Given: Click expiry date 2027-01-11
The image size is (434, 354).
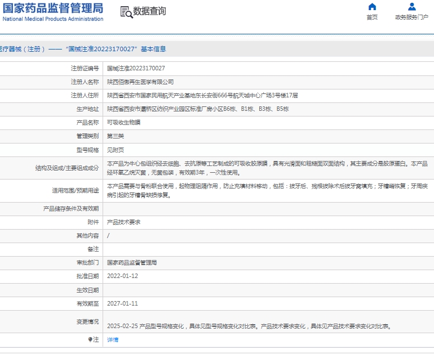Looking at the screenshot, I should (122, 303).
